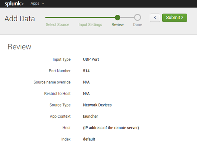The width and height of the screenshot is (197, 150).
Task: Click the 'Add Data' page title
Action: coord(20,19)
